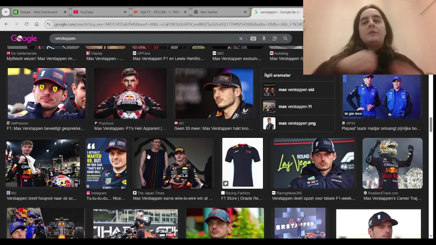Viewport: 436px width, 245px height.
Task: Go forward in browser history
Action: point(16,24)
